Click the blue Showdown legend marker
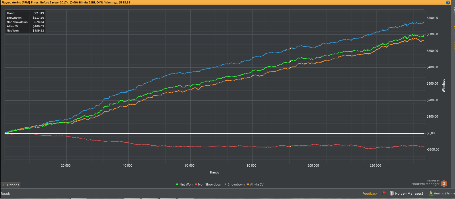 (225, 184)
